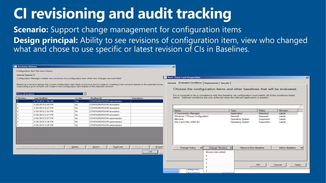The image size is (326, 183).
Task: Select revision dated 3/29/2010 2:47 PM
Action: pyautogui.click(x=89, y=115)
